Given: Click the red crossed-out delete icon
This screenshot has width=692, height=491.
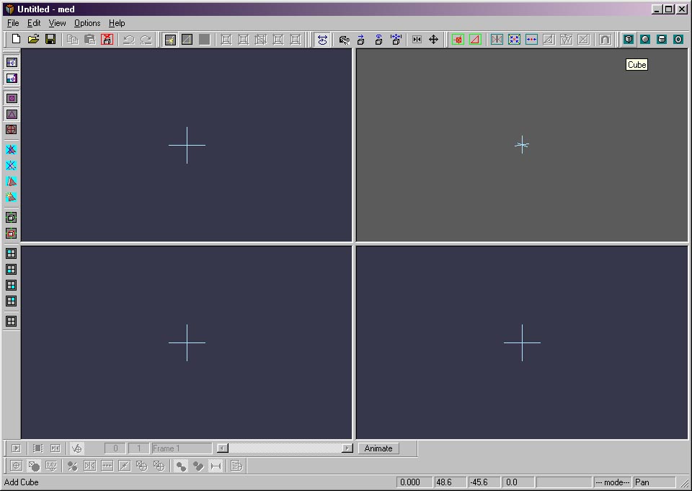Looking at the screenshot, I should pyautogui.click(x=107, y=40).
